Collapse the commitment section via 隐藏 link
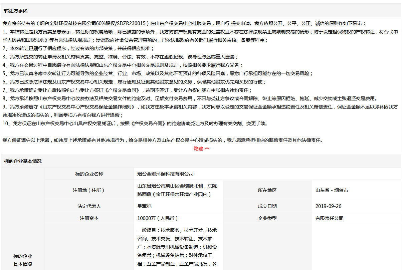The height and width of the screenshot is (270, 402). pyautogui.click(x=202, y=149)
